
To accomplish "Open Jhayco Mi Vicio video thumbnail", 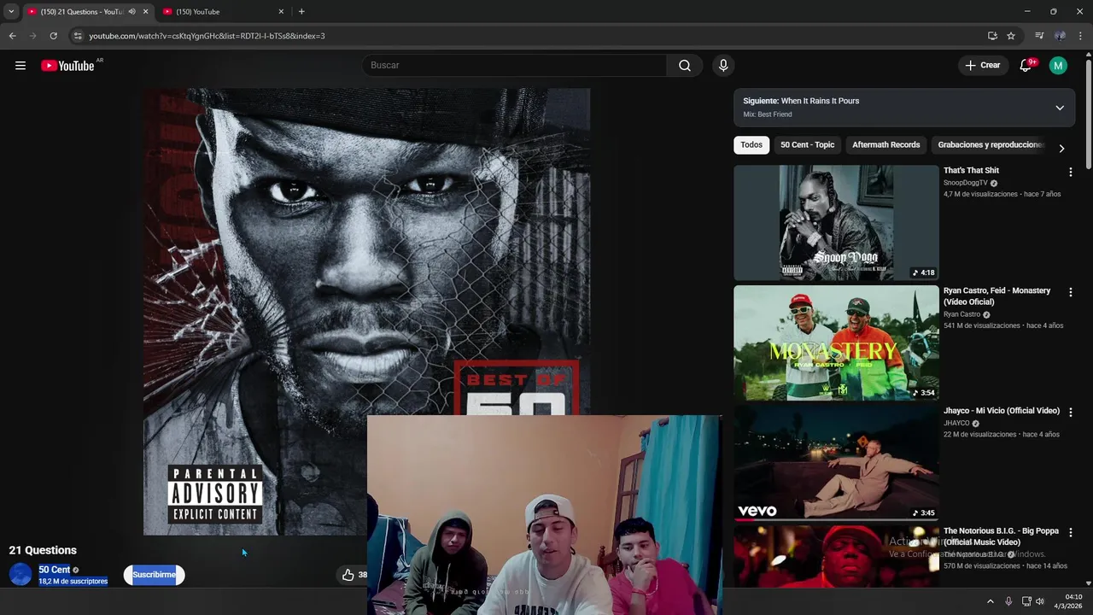I will coord(836,463).
